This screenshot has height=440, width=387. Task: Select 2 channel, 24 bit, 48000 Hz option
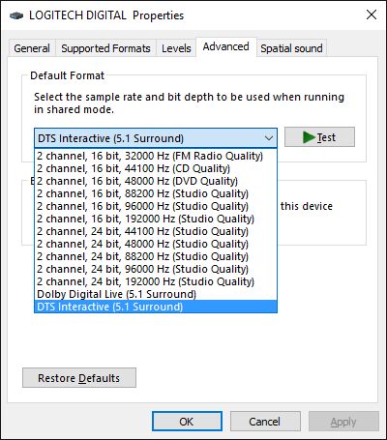[156, 244]
